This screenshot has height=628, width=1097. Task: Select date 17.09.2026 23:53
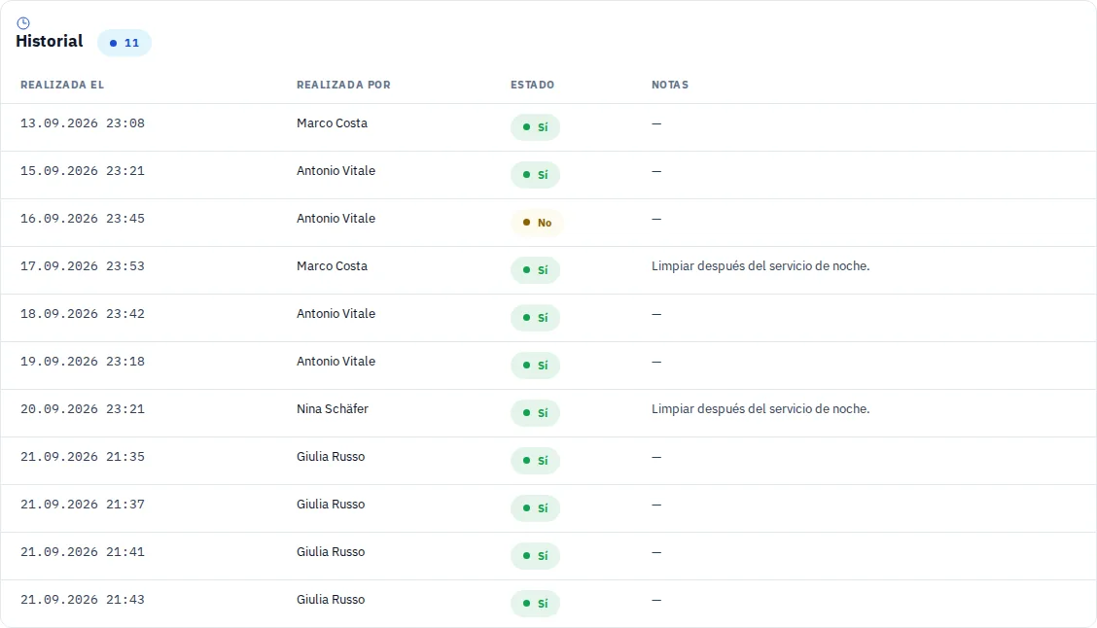[83, 265]
